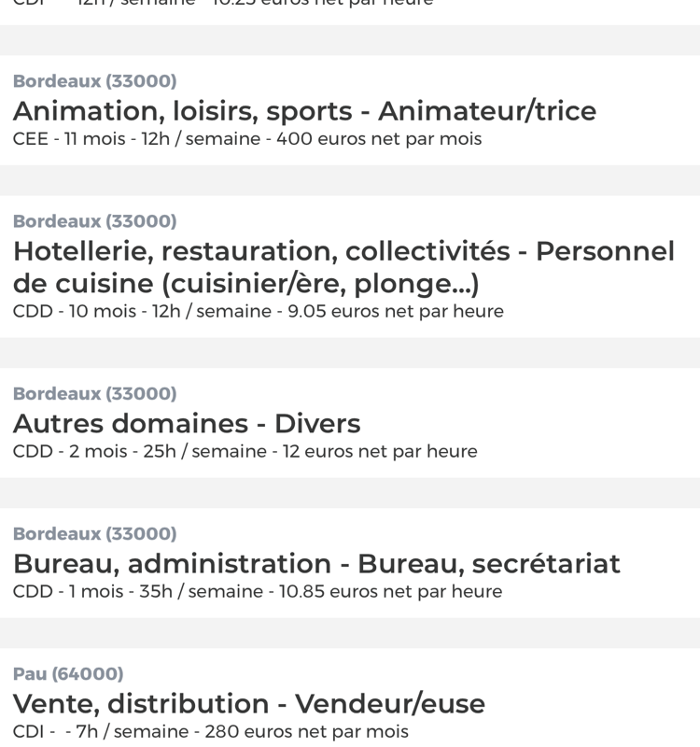
Task: Open the Animateur/trice job listing title
Action: click(x=304, y=111)
